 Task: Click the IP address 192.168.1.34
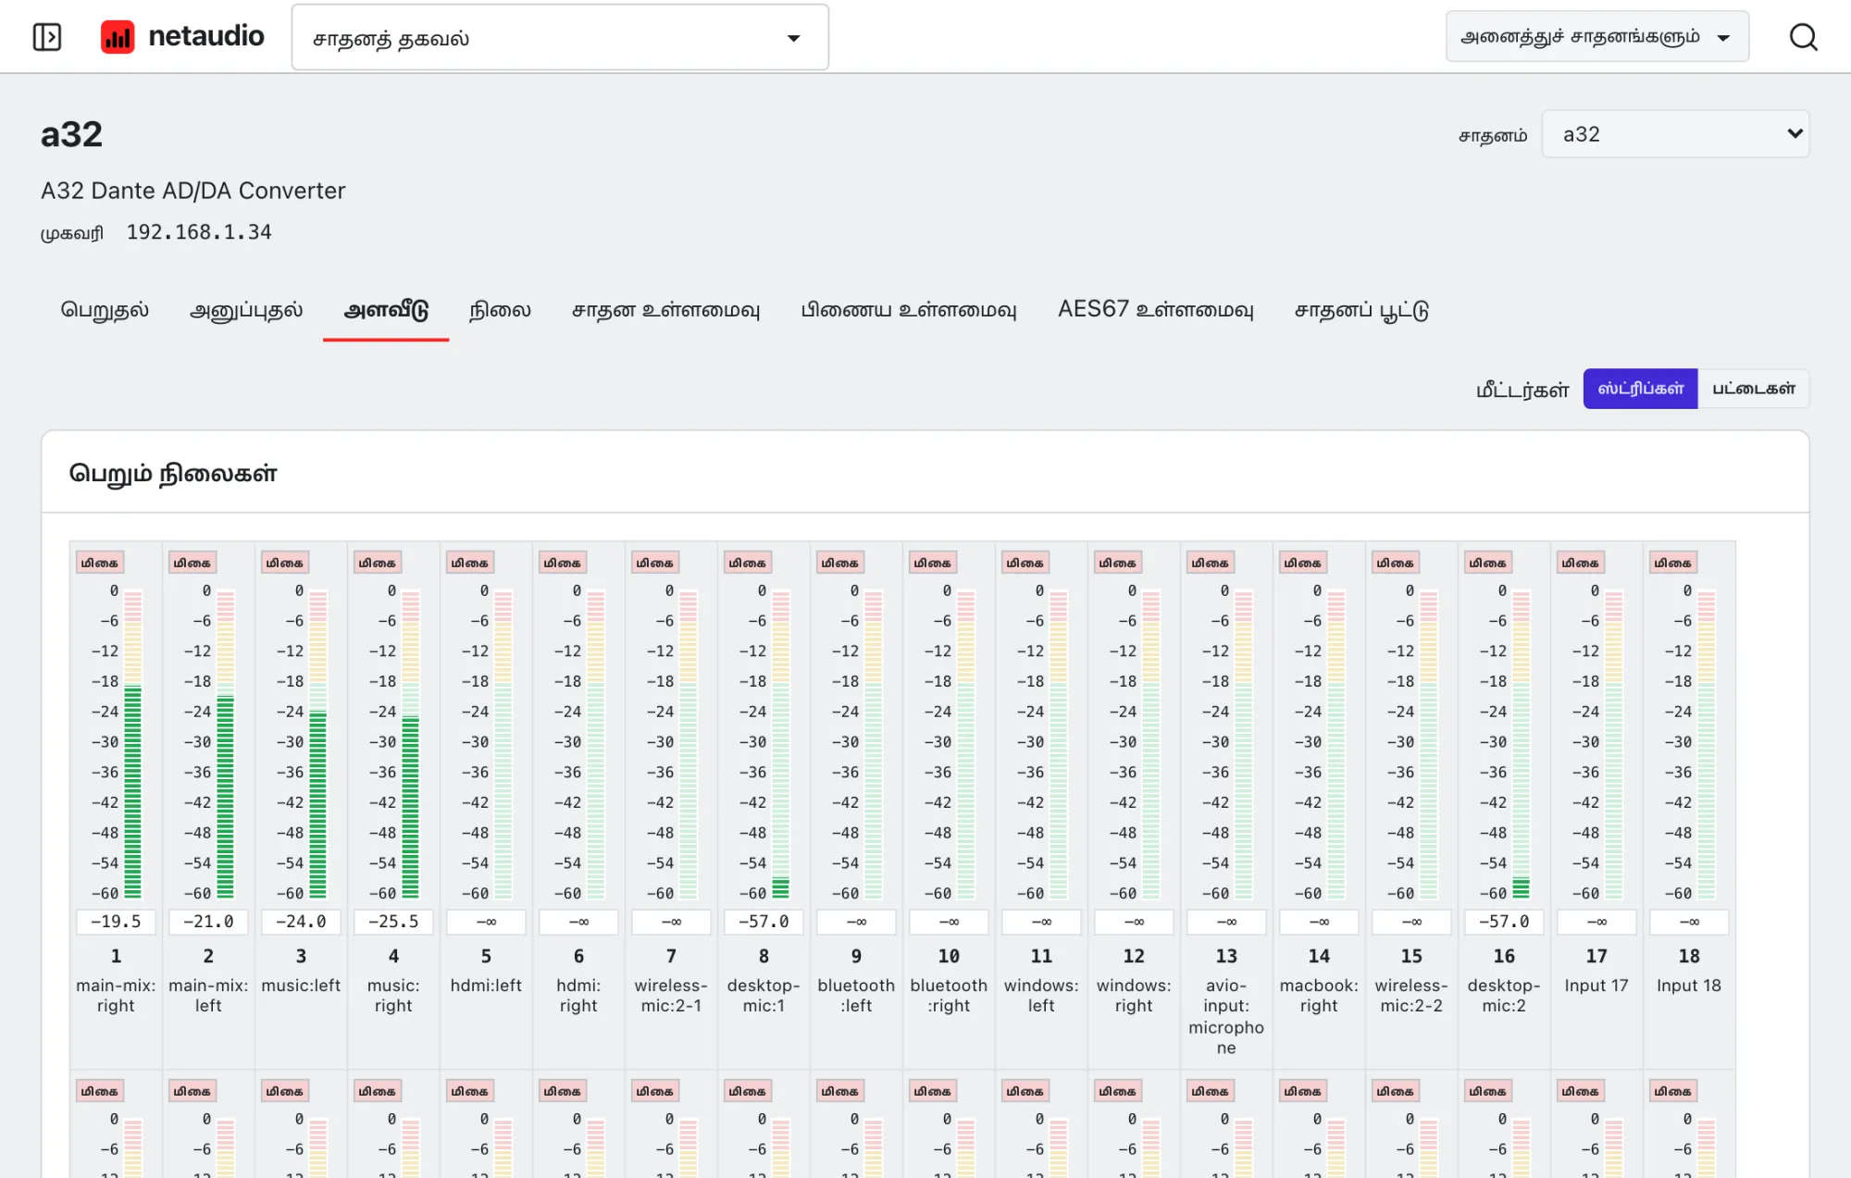(199, 232)
